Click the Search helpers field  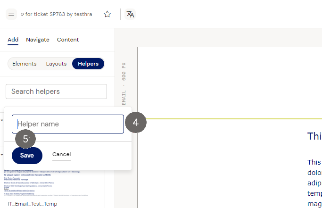click(56, 92)
